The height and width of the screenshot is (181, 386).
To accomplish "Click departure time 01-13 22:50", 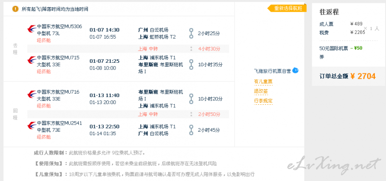I will [x=104, y=126].
